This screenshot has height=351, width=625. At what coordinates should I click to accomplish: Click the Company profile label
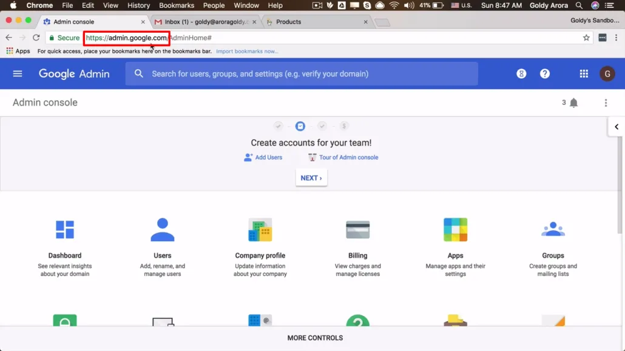point(260,255)
